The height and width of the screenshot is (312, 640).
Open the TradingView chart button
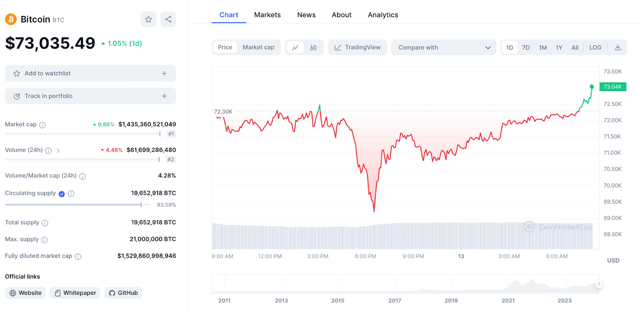[358, 48]
